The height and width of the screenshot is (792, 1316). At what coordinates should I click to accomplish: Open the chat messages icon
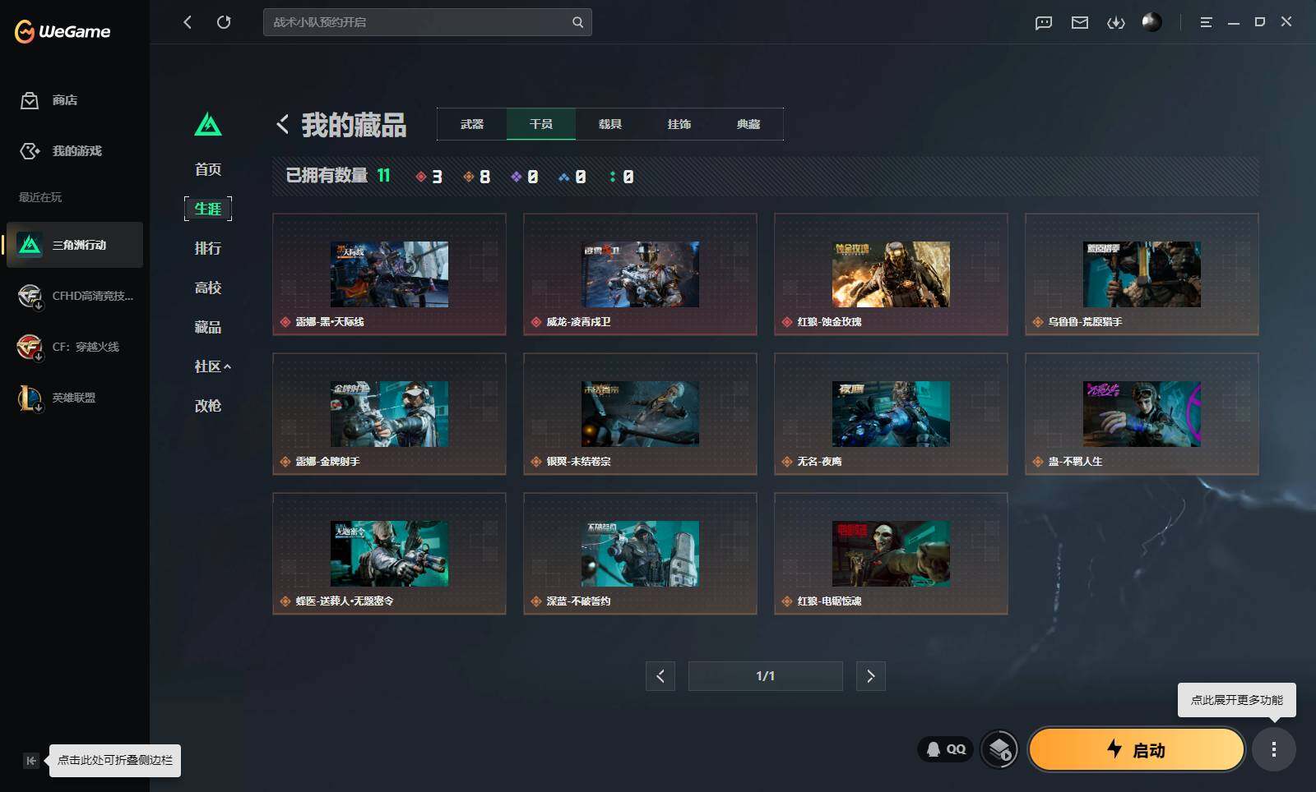[x=1044, y=22]
